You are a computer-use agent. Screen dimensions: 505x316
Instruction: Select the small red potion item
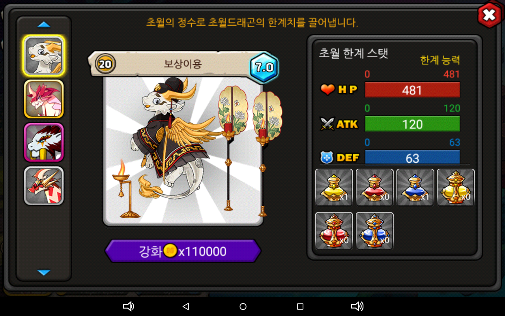coord(375,187)
